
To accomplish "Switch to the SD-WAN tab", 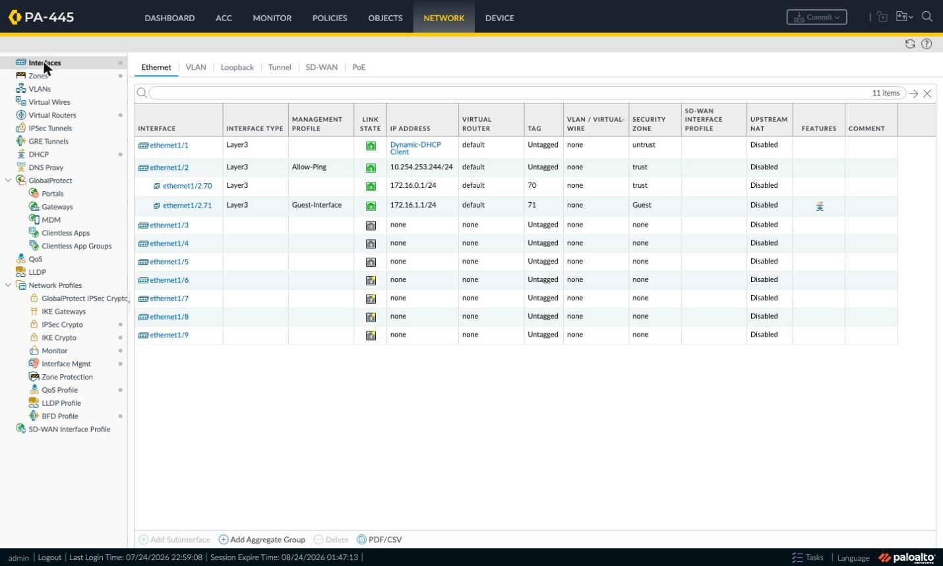I will [321, 67].
